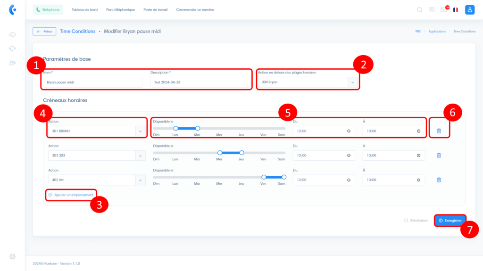Open the user profile avatar menu
The width and height of the screenshot is (483, 271).
pos(469,9)
